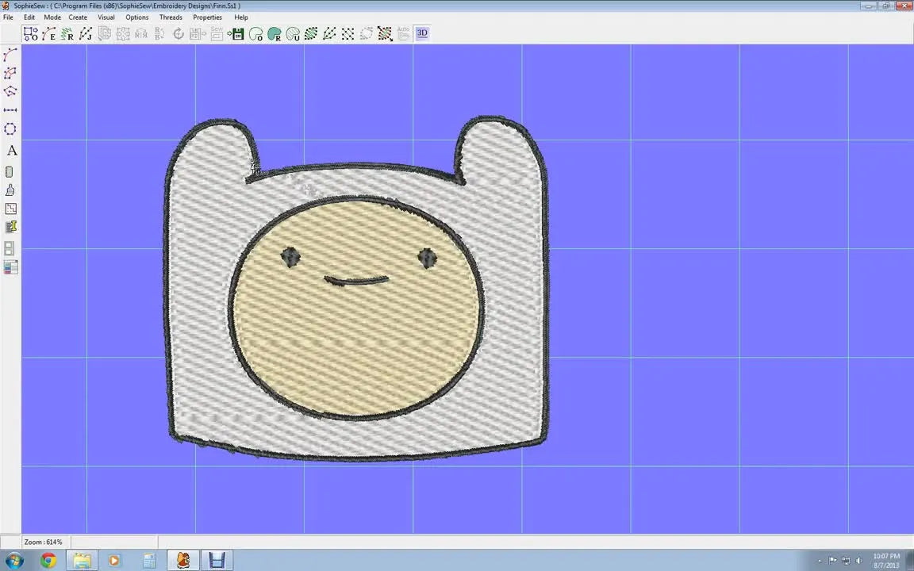The image size is (914, 571).
Task: Click the volume speaker tray icon
Action: pos(858,561)
